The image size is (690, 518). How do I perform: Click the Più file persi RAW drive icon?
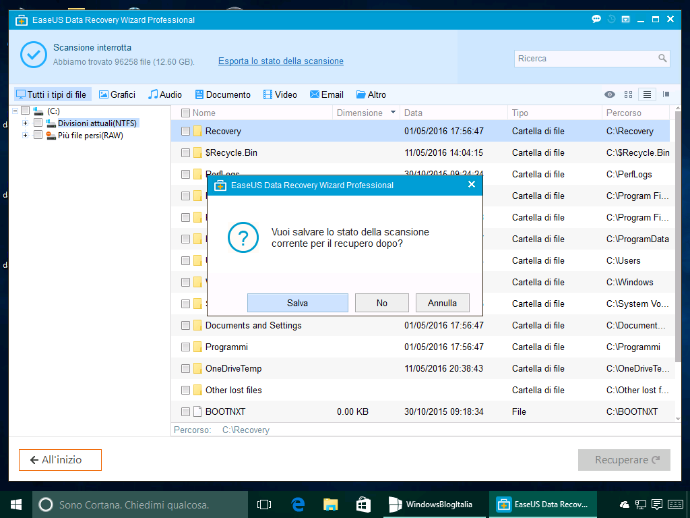tap(51, 135)
